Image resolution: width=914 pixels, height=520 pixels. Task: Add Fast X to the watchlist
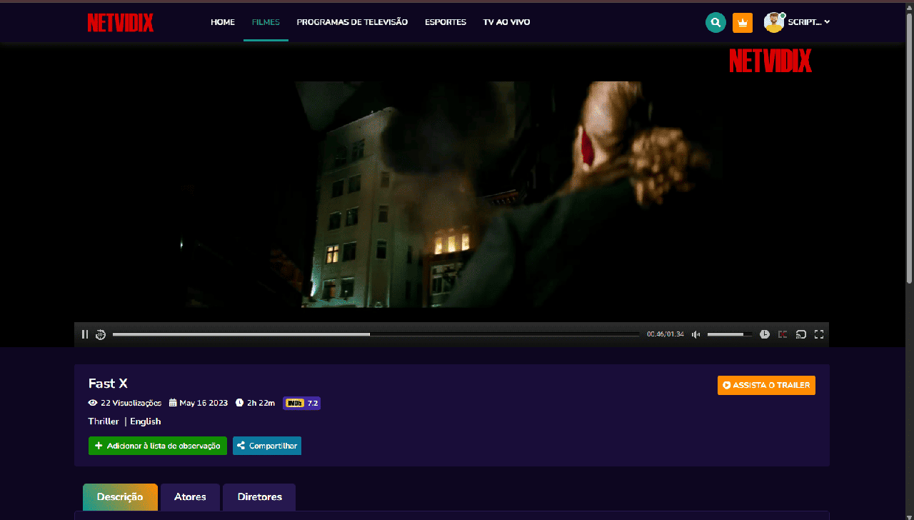(x=158, y=446)
